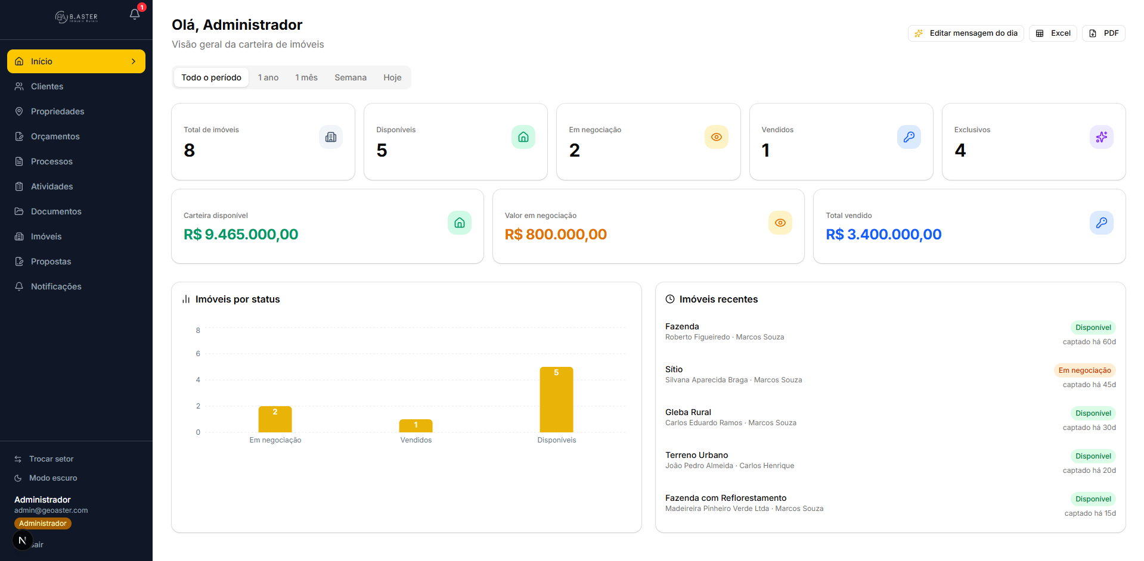The height and width of the screenshot is (561, 1144).
Task: Export the dashboard to Excel
Action: (x=1053, y=33)
